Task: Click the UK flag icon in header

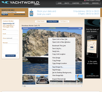Action: [x=85, y=1]
